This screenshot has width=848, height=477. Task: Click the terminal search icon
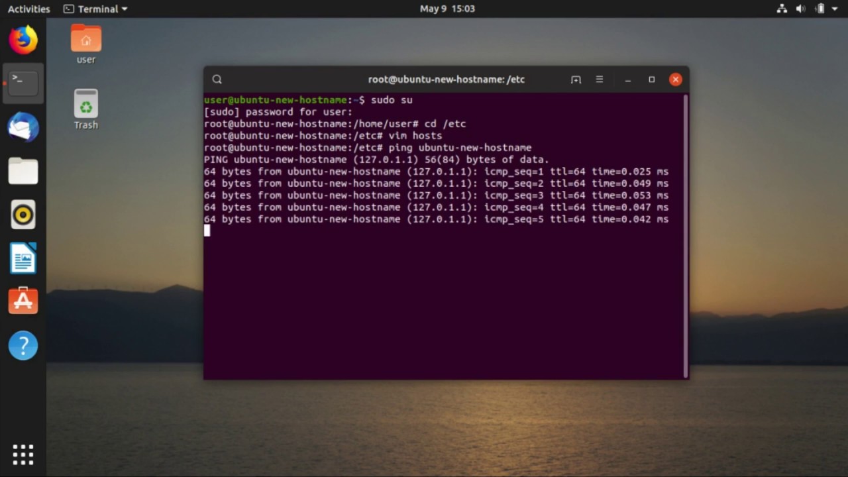[x=217, y=79]
